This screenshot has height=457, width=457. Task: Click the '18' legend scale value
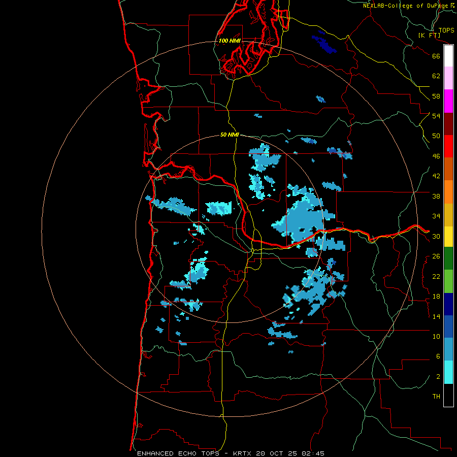(x=436, y=297)
